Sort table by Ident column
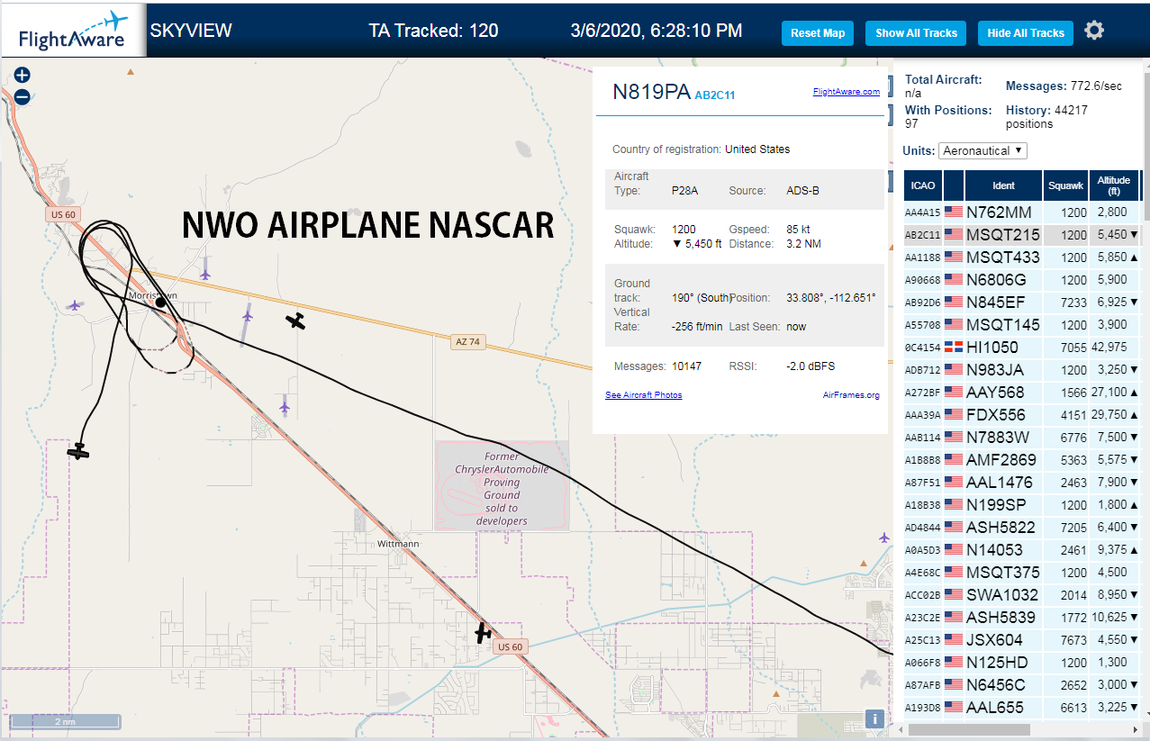 point(1003,185)
